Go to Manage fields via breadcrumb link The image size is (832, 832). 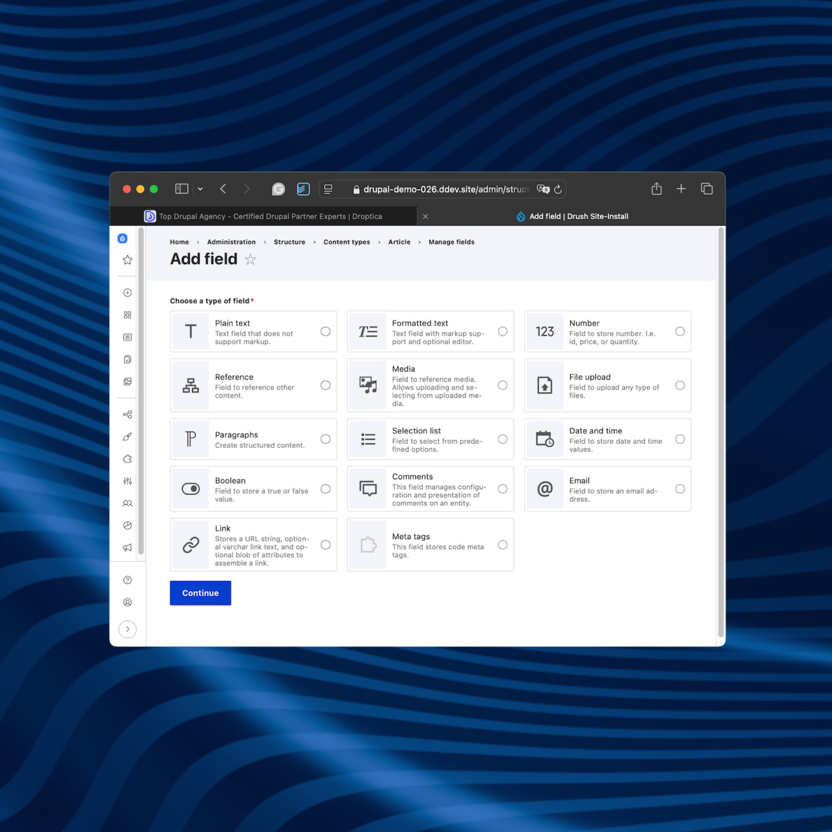tap(451, 242)
